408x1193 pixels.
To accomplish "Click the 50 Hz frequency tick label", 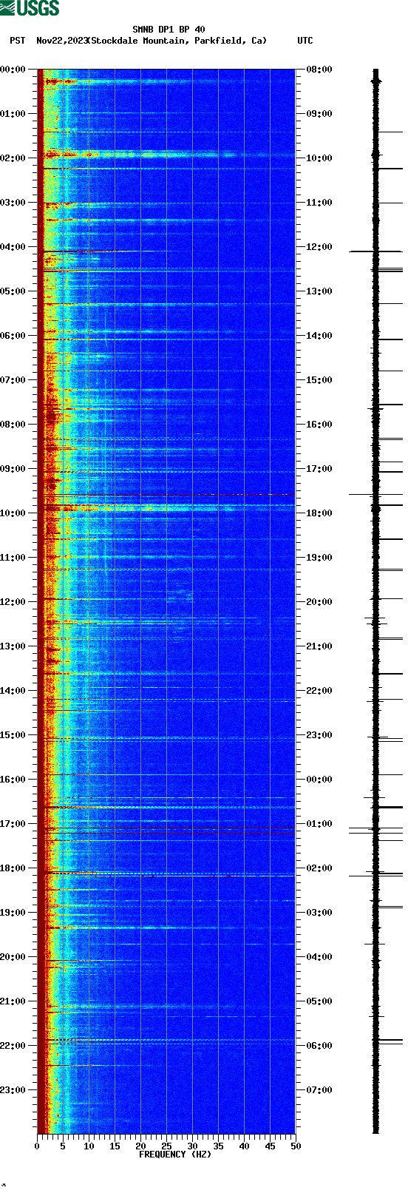I will coord(296,1146).
